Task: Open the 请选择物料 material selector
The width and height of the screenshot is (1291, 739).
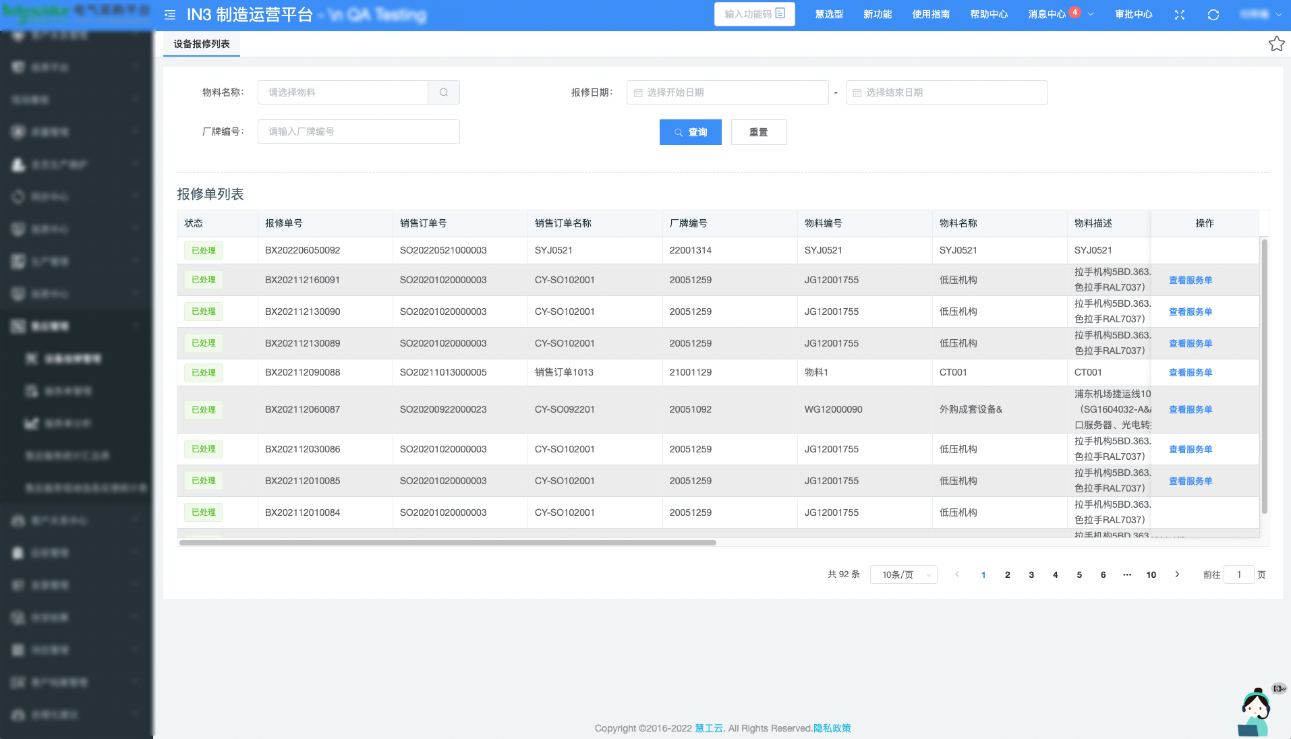Action: tap(343, 92)
